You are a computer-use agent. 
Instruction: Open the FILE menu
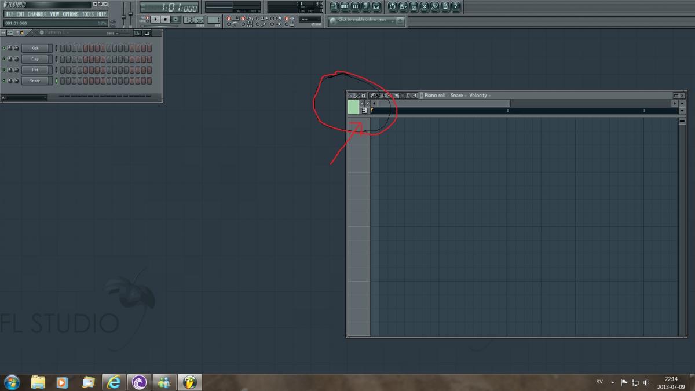[x=10, y=14]
